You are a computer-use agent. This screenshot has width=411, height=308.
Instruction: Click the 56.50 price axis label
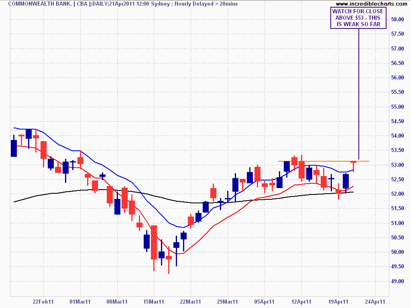pos(397,63)
